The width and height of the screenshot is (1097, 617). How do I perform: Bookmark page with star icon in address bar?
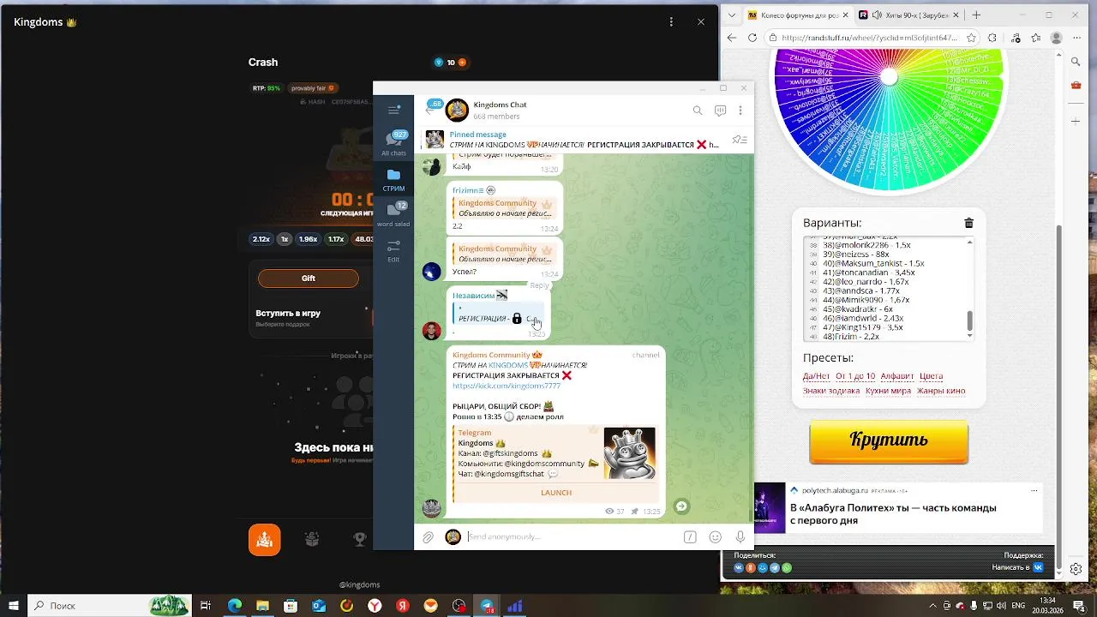tap(971, 38)
